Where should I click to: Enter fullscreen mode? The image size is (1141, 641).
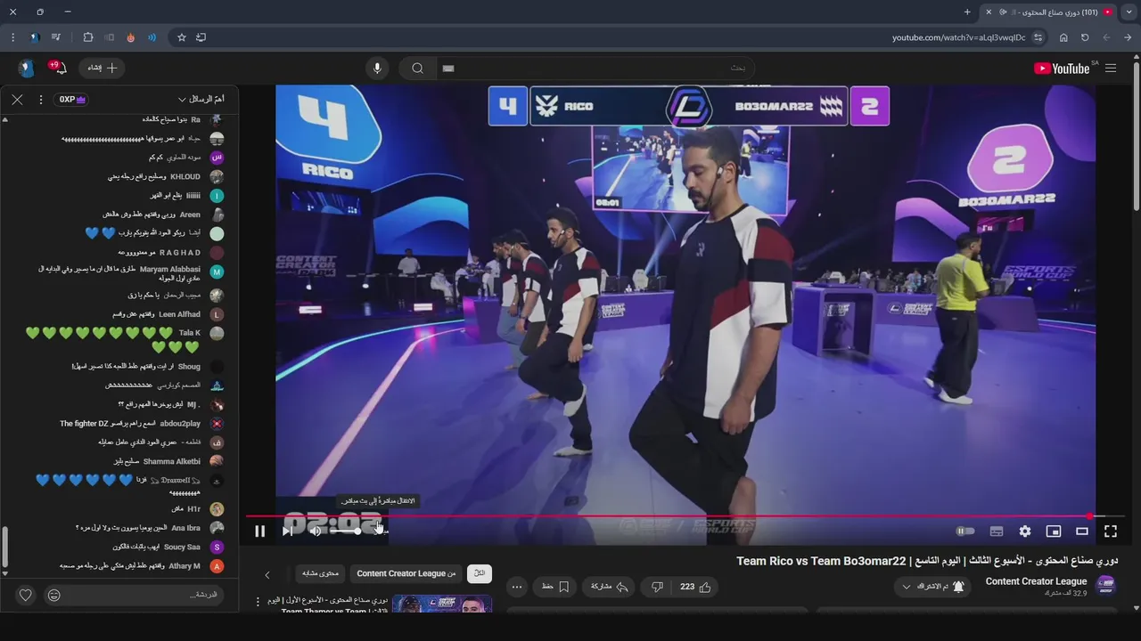click(1111, 531)
